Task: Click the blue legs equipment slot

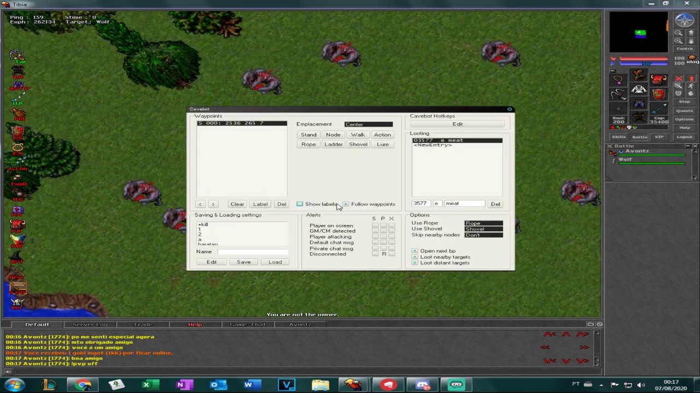Action: 638,103
